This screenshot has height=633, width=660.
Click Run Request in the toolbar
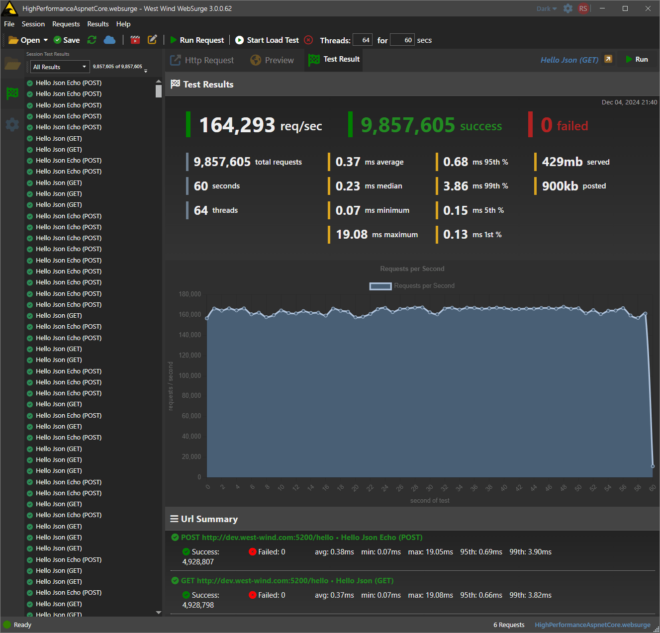(x=197, y=40)
